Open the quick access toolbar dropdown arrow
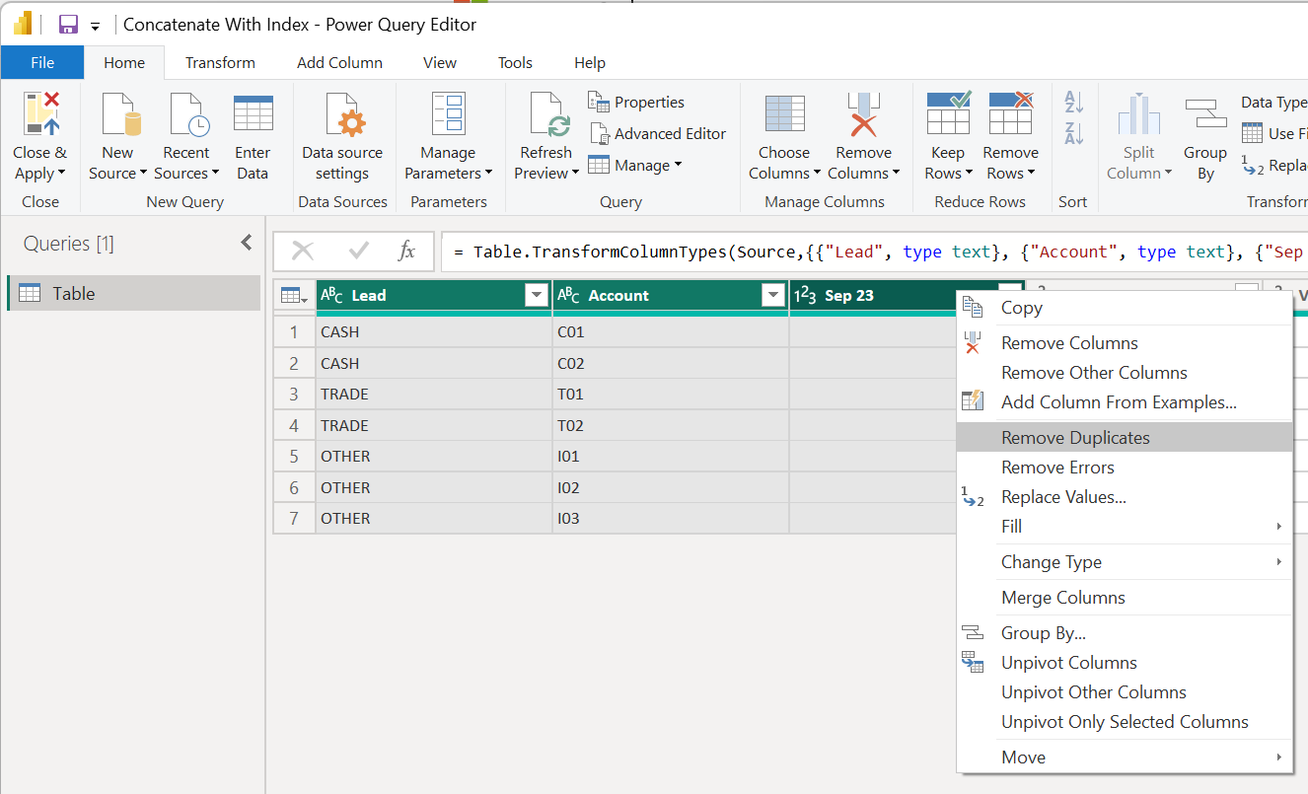Viewport: 1308px width, 794px height. click(95, 26)
